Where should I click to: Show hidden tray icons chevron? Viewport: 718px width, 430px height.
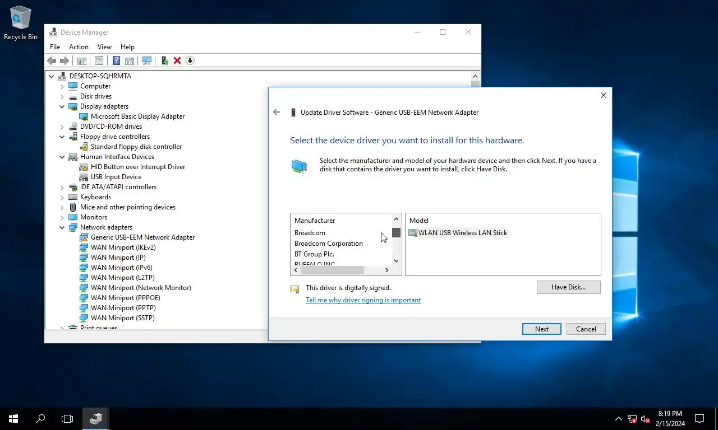[x=619, y=419]
